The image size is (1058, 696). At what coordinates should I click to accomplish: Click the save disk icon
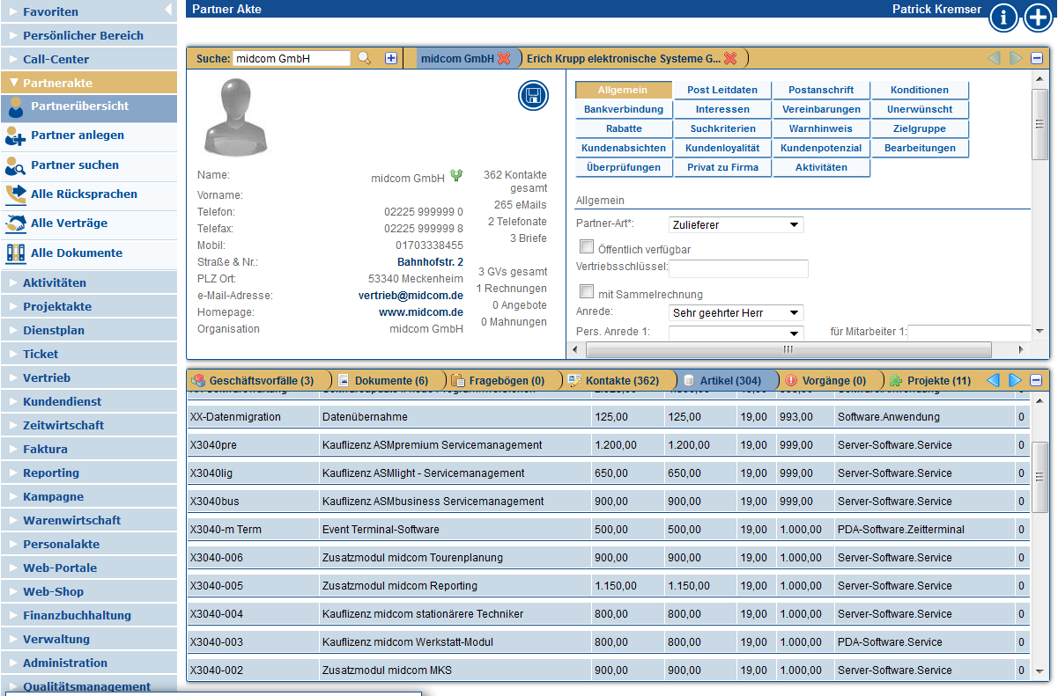pyautogui.click(x=533, y=96)
